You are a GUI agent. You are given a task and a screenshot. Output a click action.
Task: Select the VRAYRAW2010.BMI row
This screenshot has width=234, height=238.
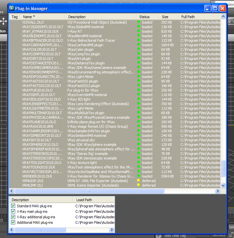(x=114, y=126)
